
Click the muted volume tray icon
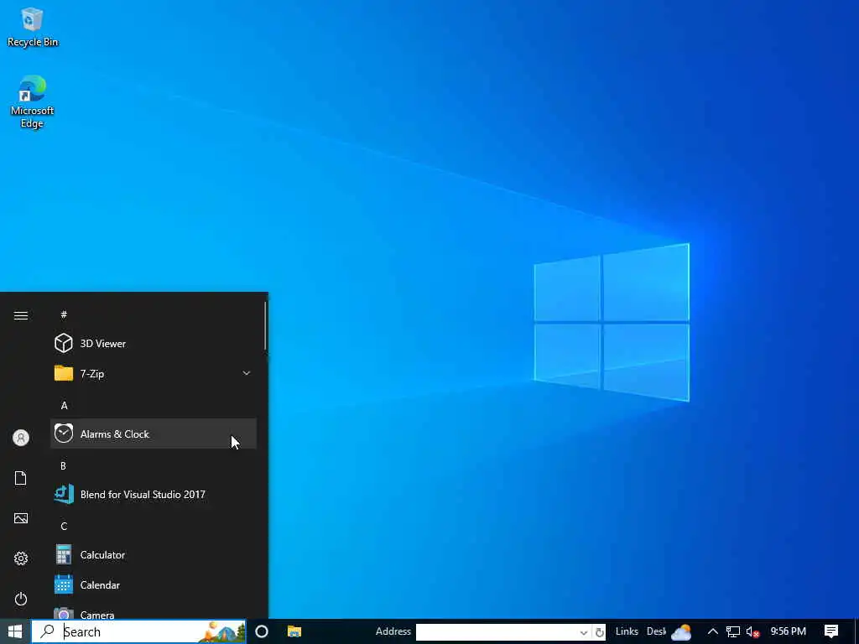pyautogui.click(x=752, y=632)
